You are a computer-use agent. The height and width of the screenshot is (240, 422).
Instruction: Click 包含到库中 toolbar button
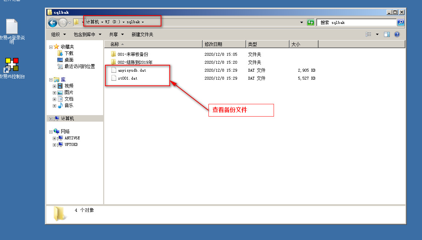(87, 34)
